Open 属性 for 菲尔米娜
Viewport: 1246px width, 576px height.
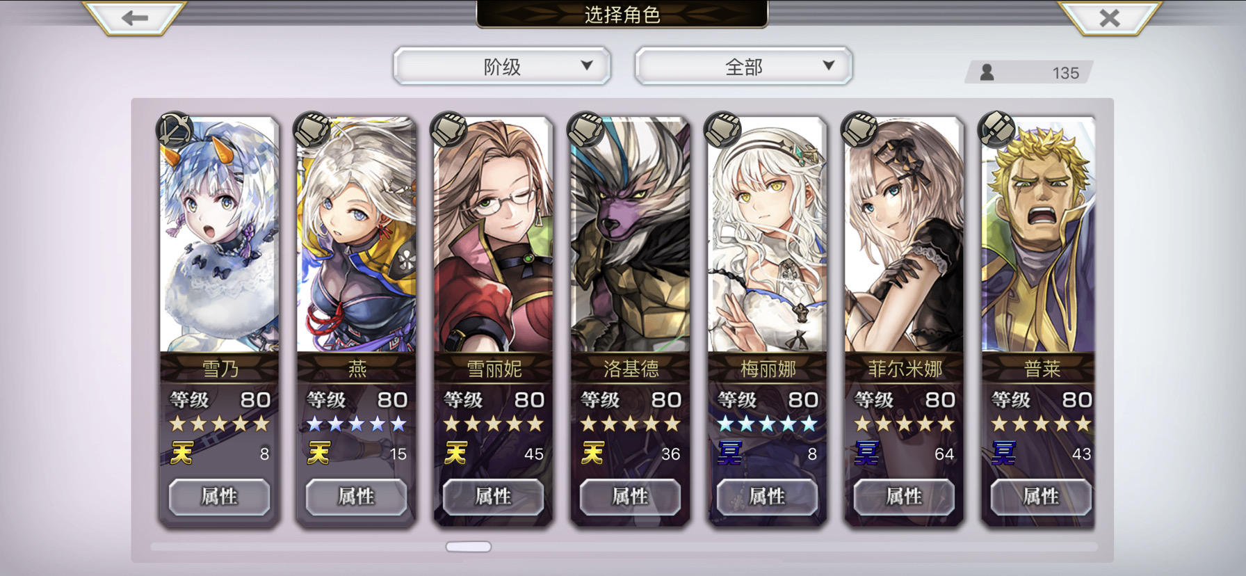click(x=904, y=497)
